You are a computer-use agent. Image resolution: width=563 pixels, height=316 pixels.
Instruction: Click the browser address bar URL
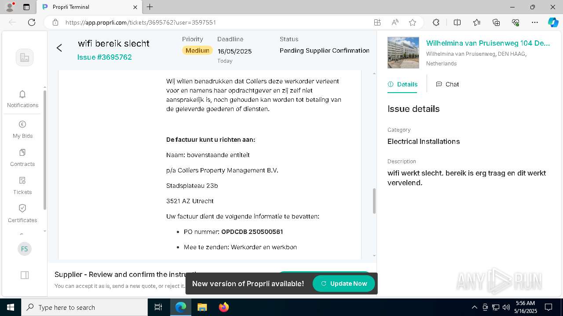click(x=141, y=22)
